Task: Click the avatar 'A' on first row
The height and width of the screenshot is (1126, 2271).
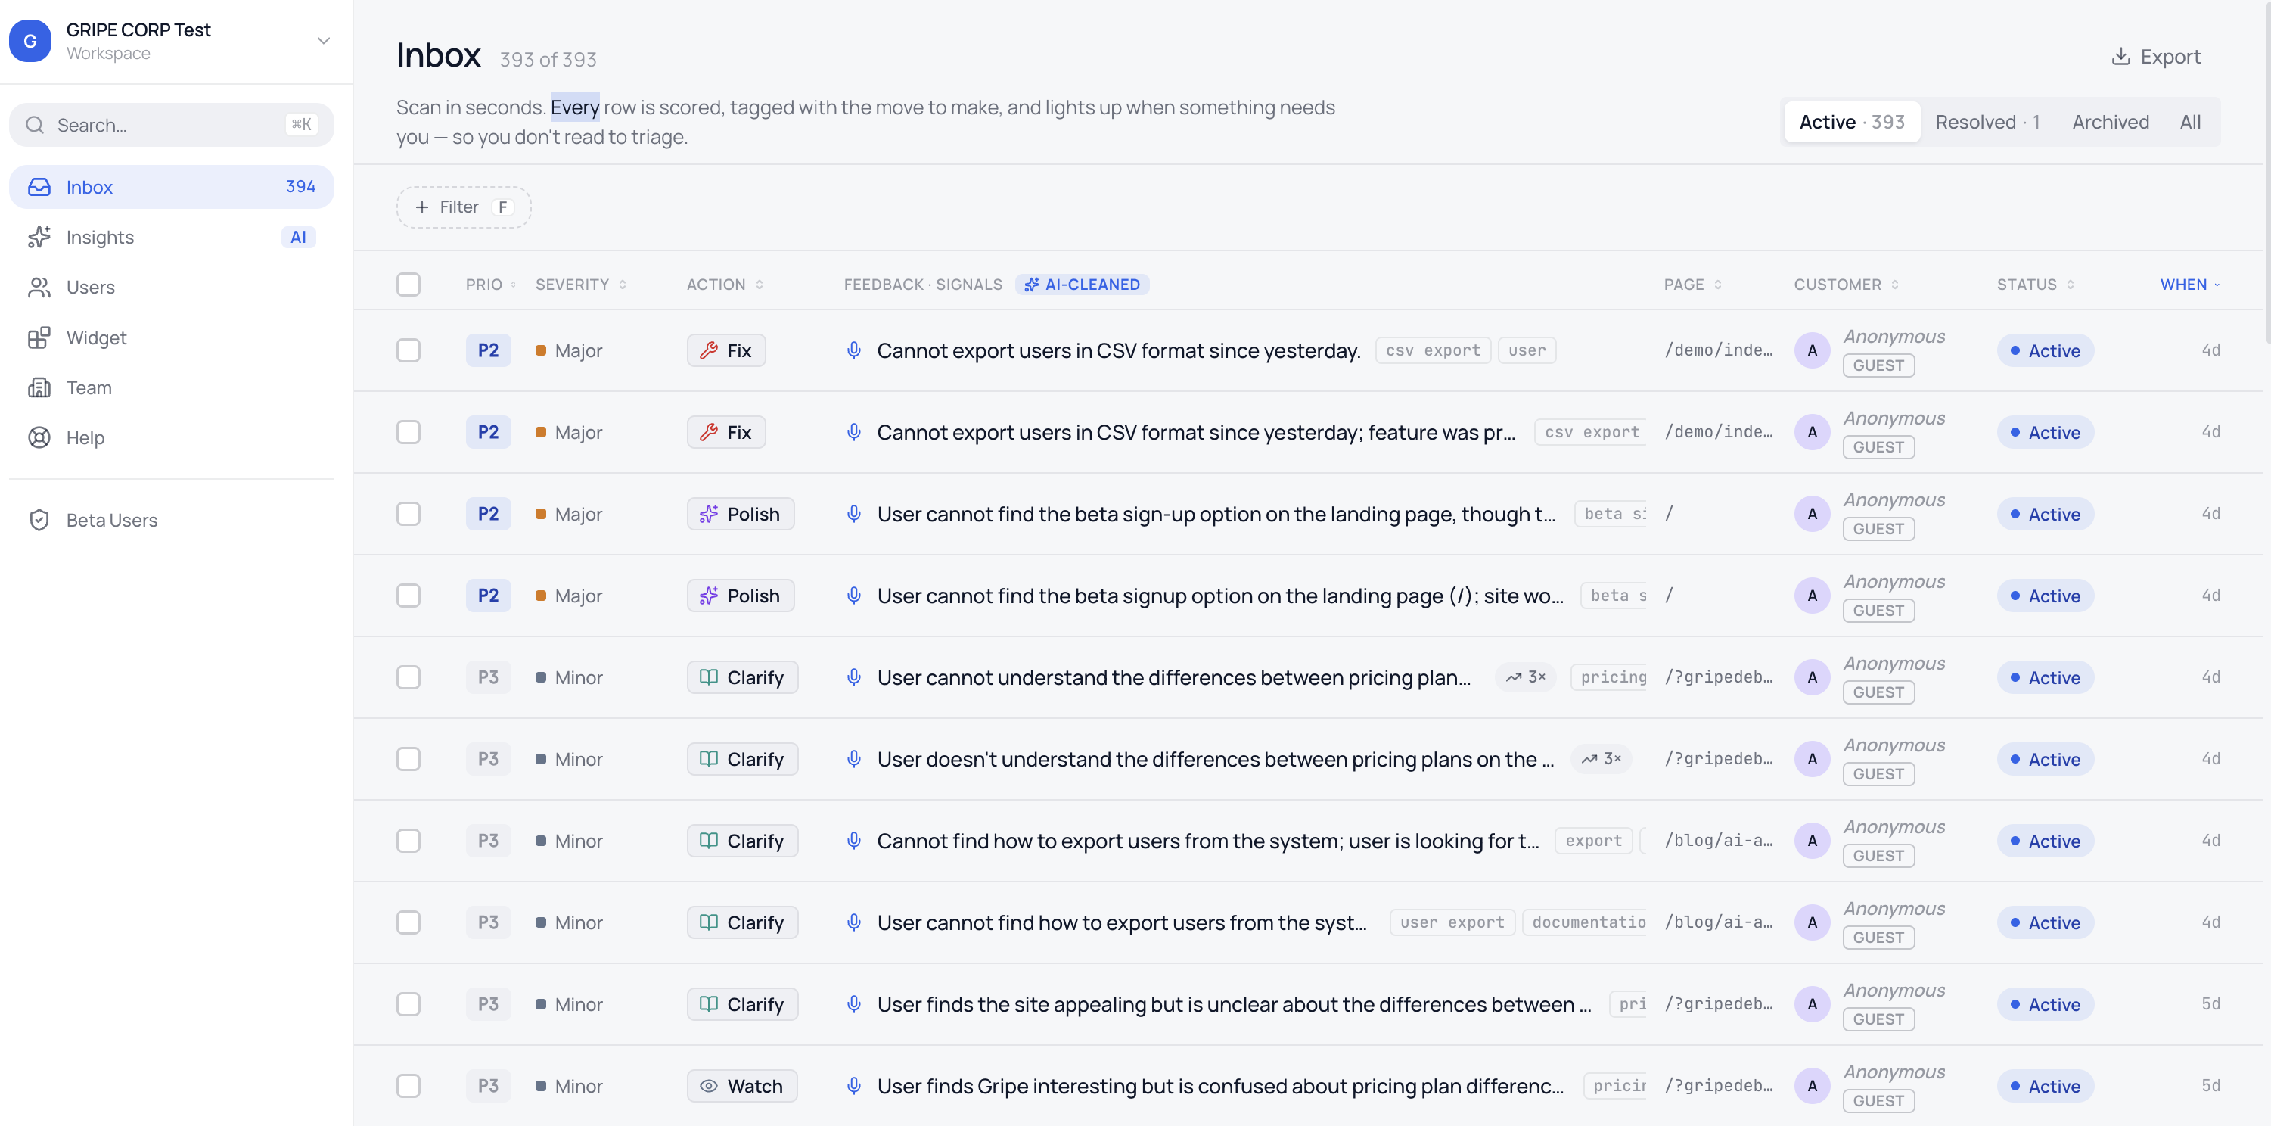Action: 1812,350
